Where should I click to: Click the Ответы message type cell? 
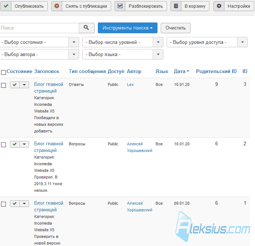tap(76, 84)
